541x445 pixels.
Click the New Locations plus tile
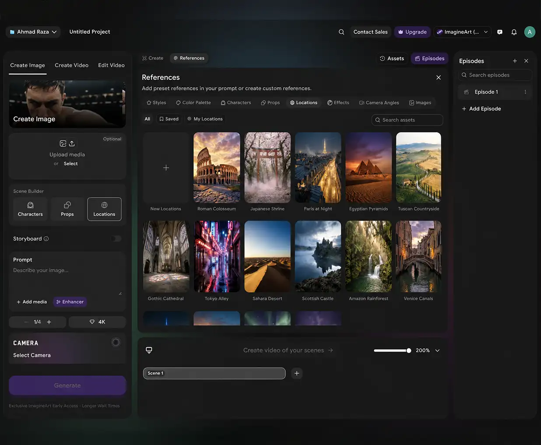coord(166,168)
